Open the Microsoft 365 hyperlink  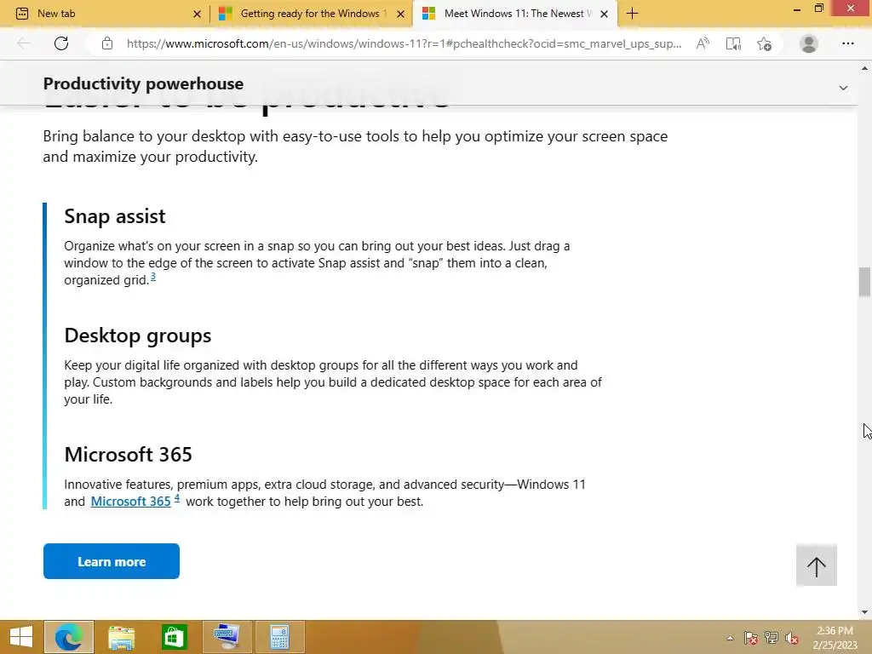pos(130,501)
